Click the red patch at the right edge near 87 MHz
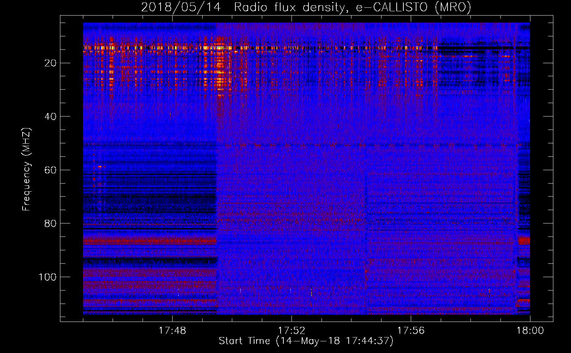 click(524, 241)
